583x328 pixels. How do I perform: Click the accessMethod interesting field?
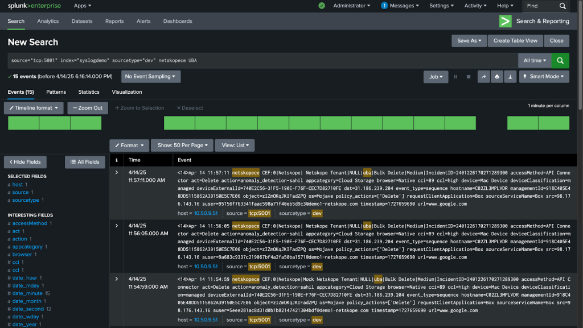tap(30, 223)
